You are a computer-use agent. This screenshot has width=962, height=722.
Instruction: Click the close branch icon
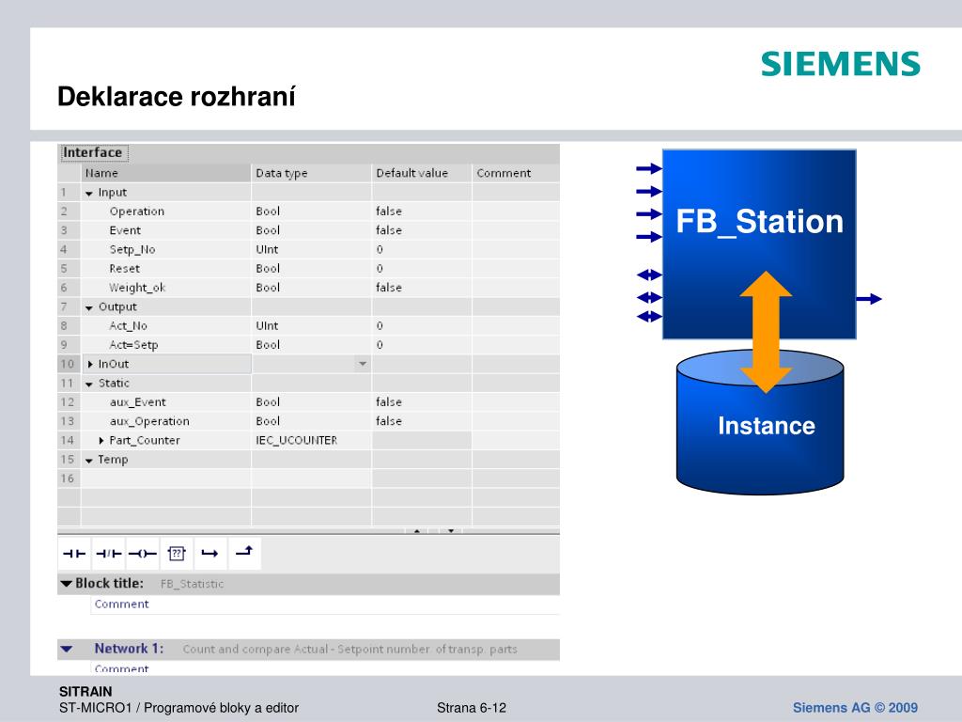[244, 553]
